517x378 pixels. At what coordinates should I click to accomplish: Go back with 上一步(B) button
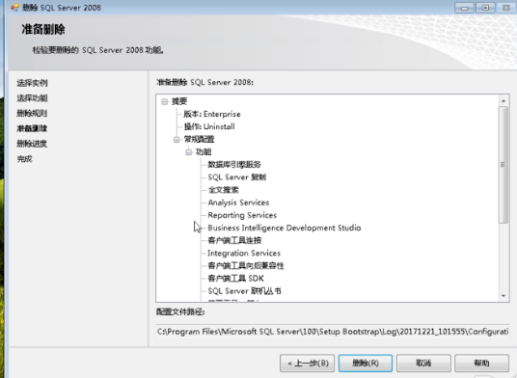308,364
